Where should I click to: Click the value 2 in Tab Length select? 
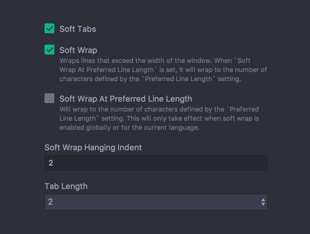pos(51,202)
